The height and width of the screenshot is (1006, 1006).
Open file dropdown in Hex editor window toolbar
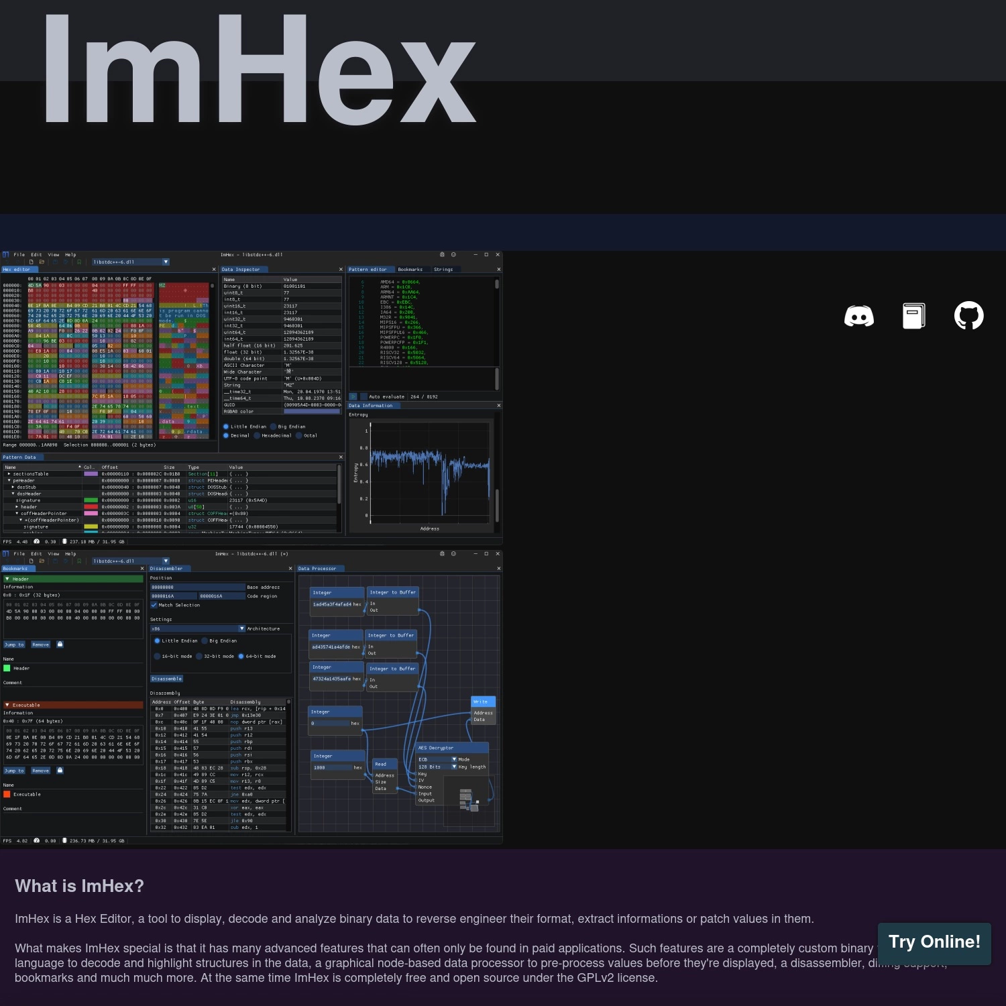131,262
